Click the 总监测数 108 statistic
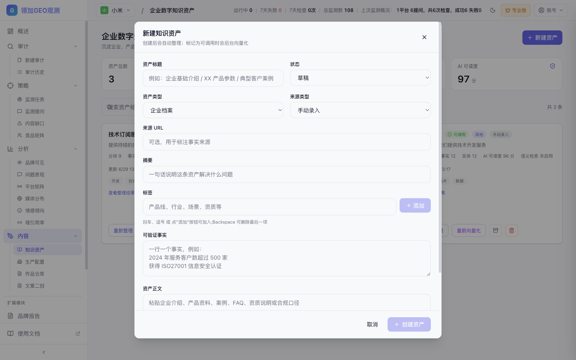 point(338,10)
